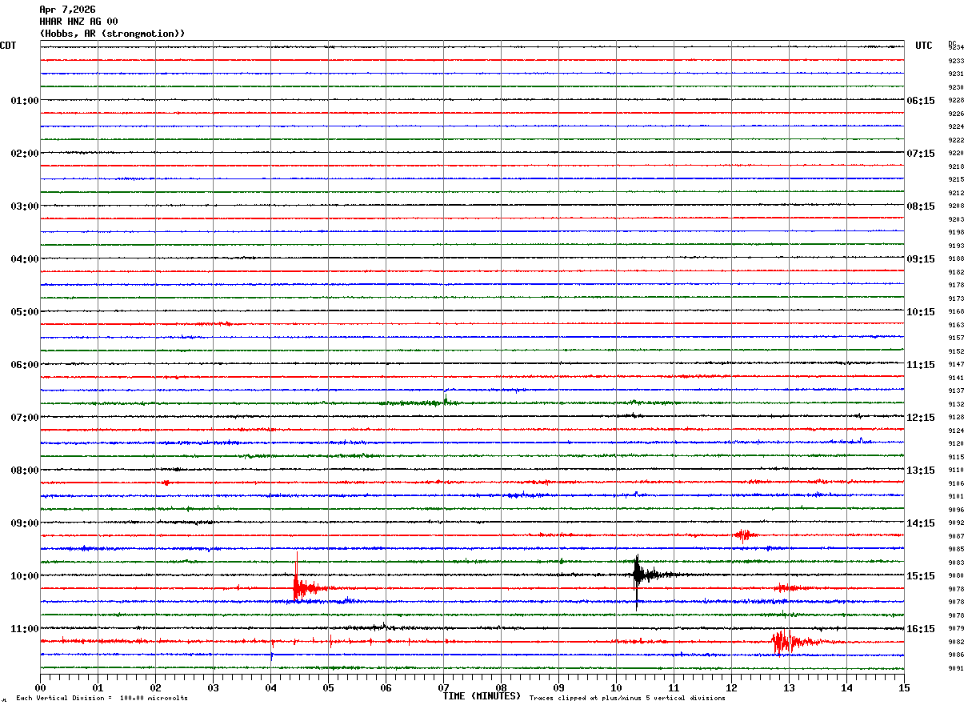Click the 10:15 UTC time label
This screenshot has height=709, width=968.
point(921,312)
